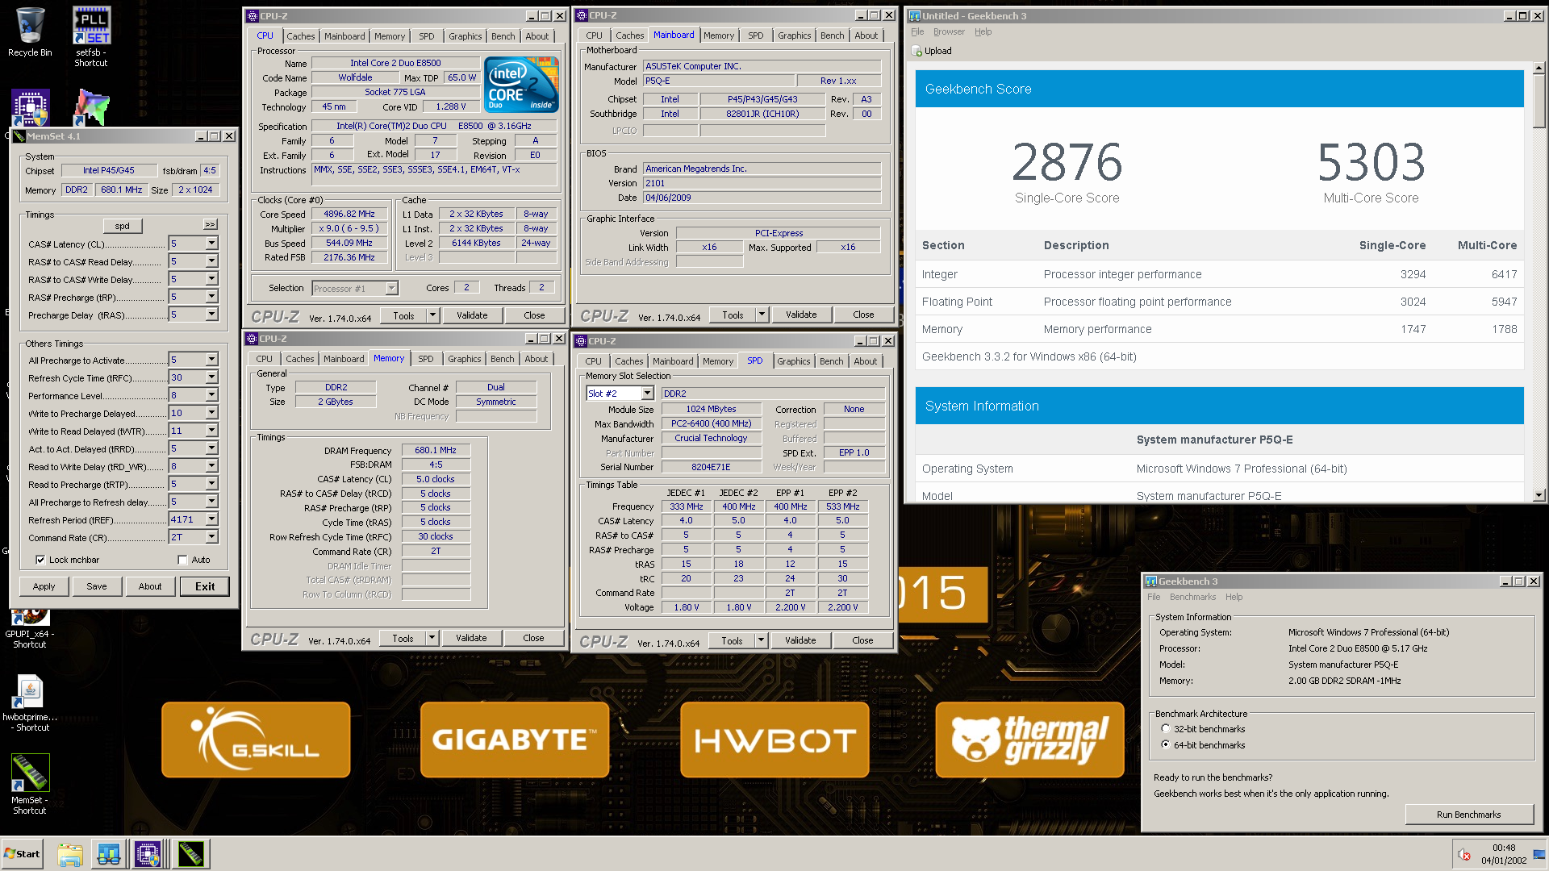Launch the GPUPI_x64 desktop shortcut
This screenshot has height=871, width=1549.
point(30,617)
